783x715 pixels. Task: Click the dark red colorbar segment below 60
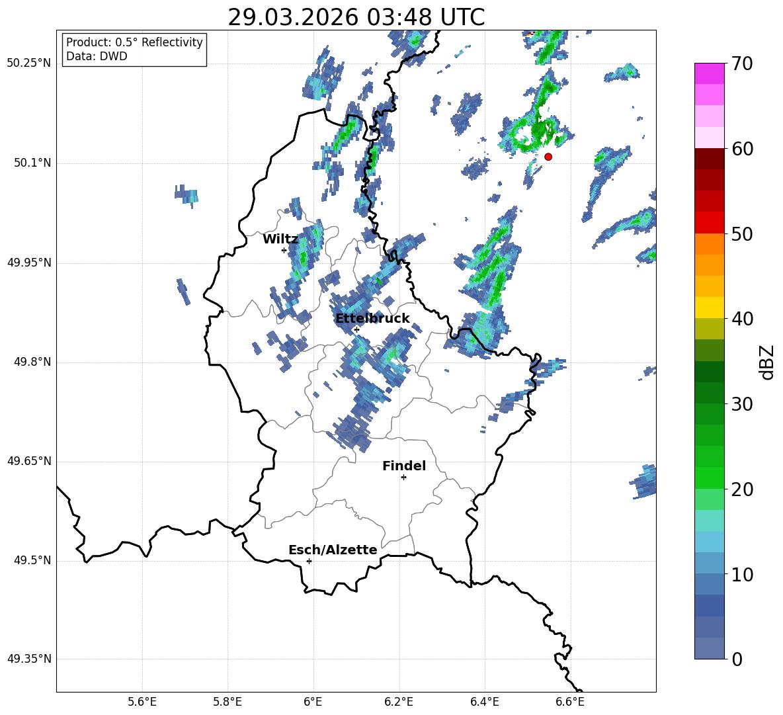pos(709,159)
